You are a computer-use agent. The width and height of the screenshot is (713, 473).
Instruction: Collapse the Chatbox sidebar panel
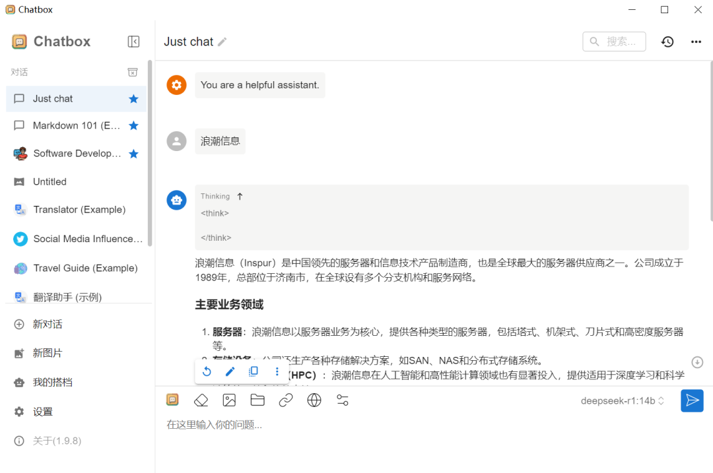[x=133, y=42]
